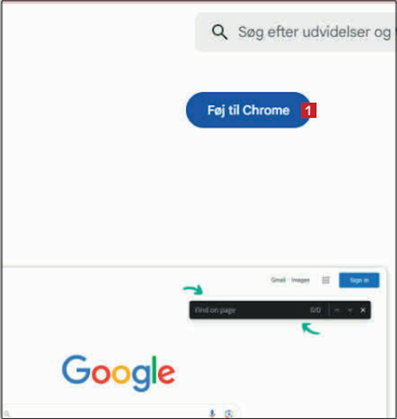
Task: Click the blue Sign in button
Action: (359, 280)
